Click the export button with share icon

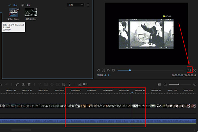[x=83, y=84]
